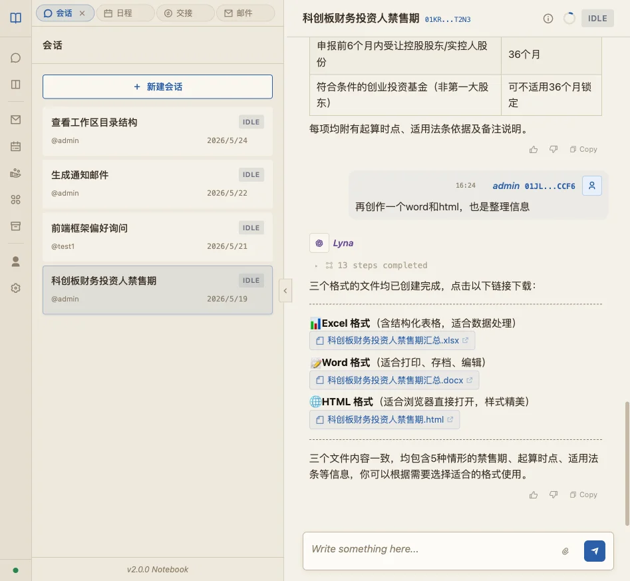Thumbs up the禁售期 table reply
Image resolution: width=630 pixels, height=581 pixels.
(534, 150)
